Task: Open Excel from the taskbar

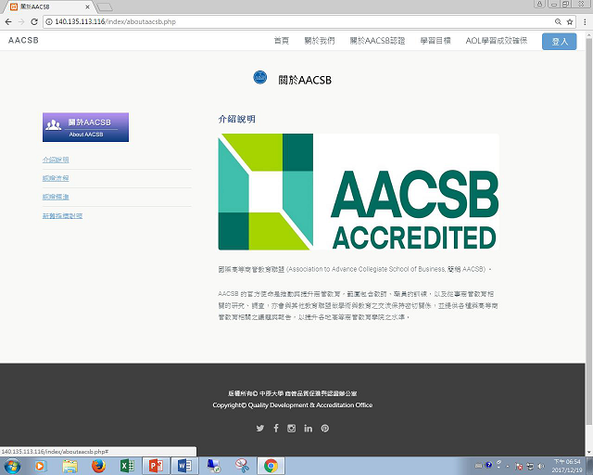Action: tap(127, 466)
